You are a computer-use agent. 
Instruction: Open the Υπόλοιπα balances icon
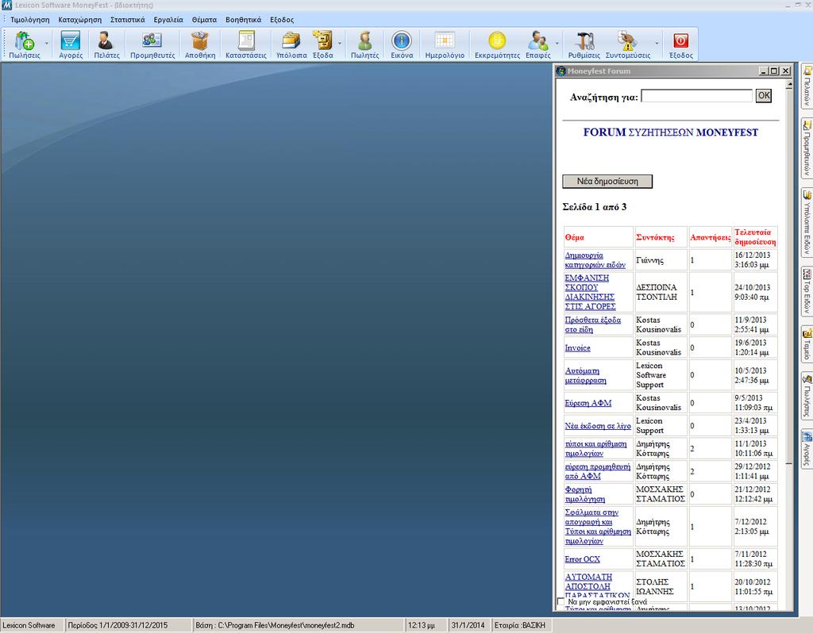coord(291,44)
